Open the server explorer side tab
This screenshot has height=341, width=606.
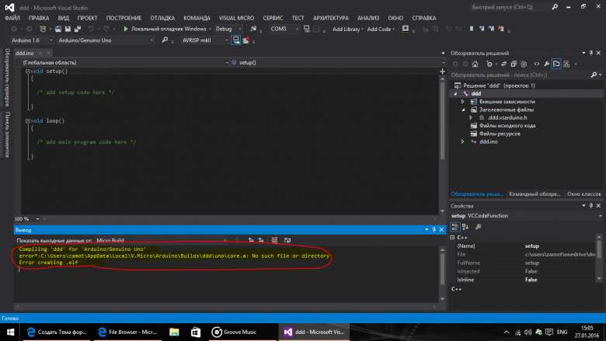coord(7,77)
